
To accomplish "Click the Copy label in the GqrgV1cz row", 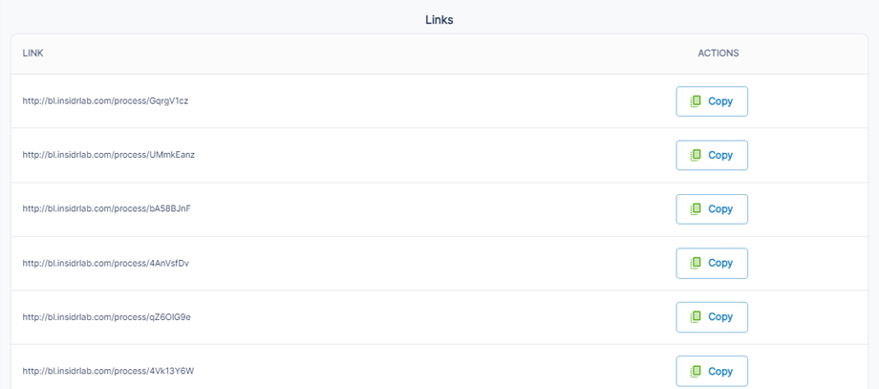I will (720, 101).
